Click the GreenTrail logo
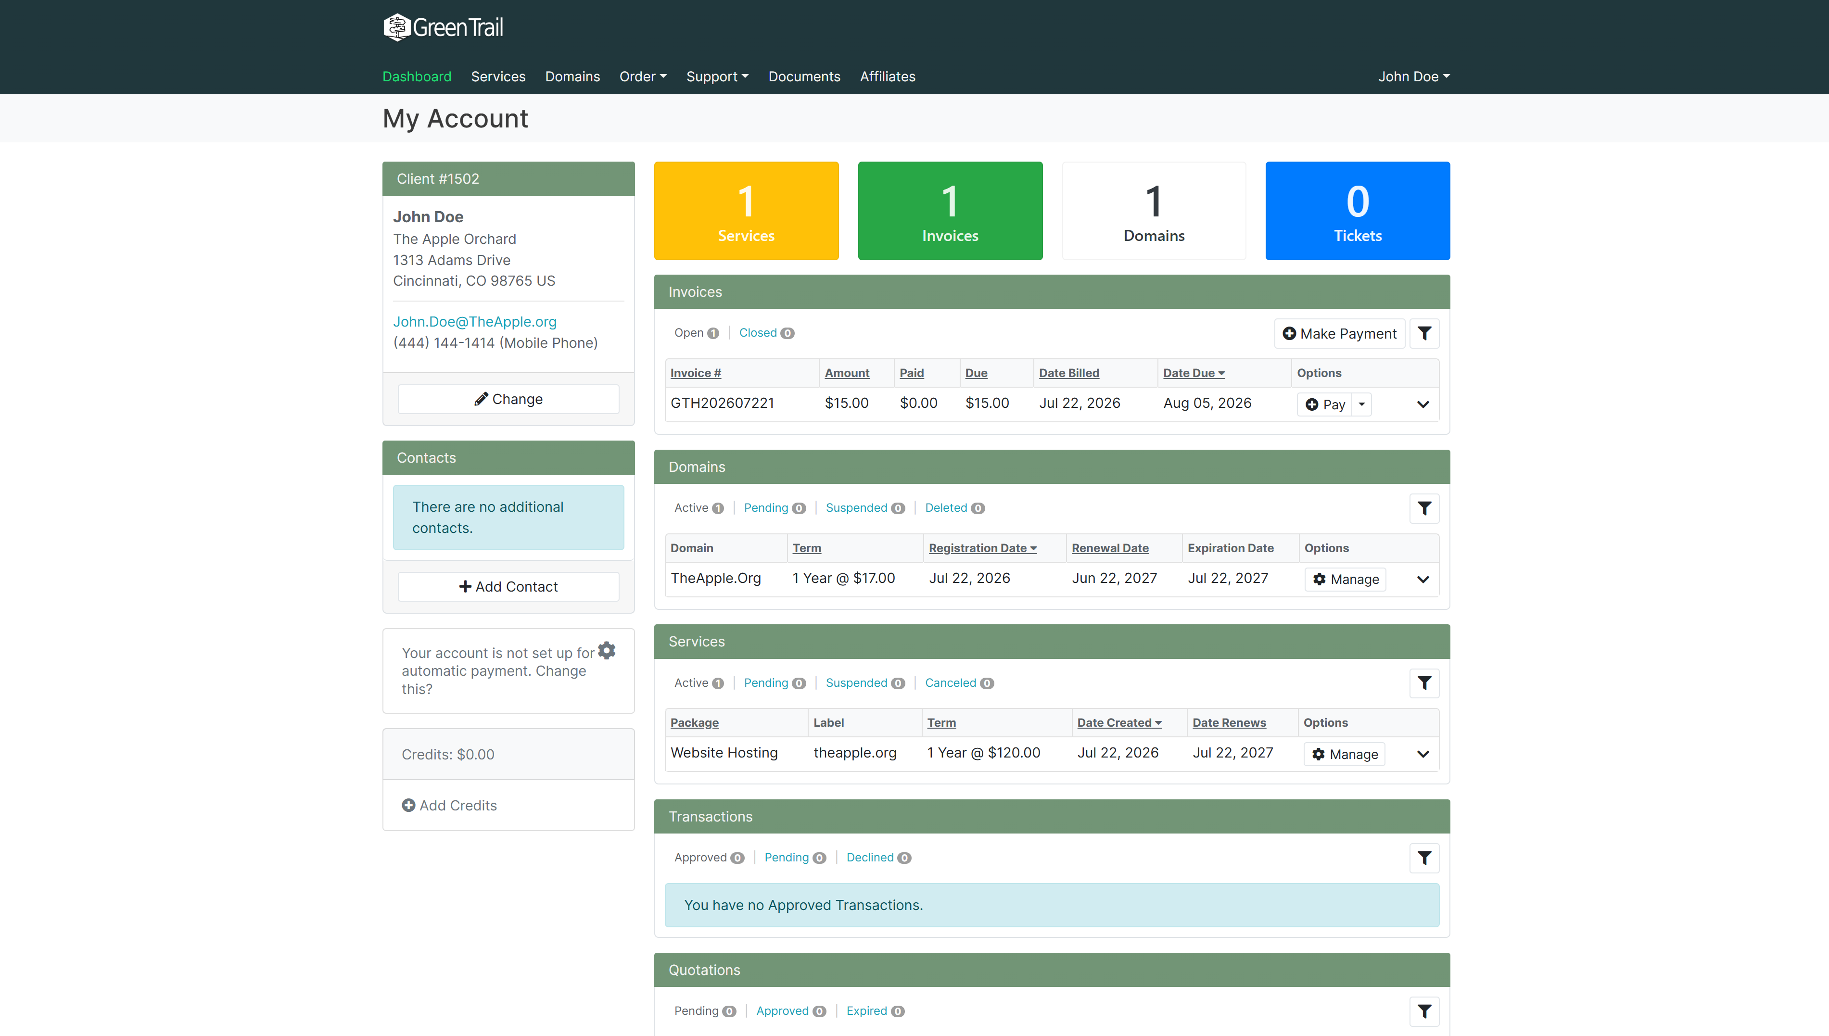 click(443, 27)
